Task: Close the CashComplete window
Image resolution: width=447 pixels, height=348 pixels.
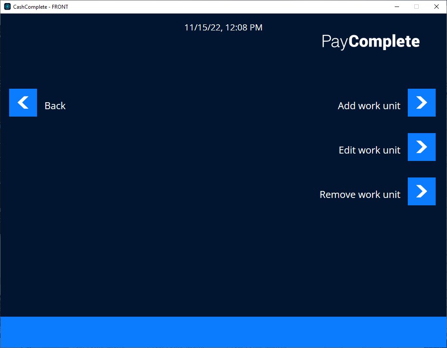Action: 437,7
